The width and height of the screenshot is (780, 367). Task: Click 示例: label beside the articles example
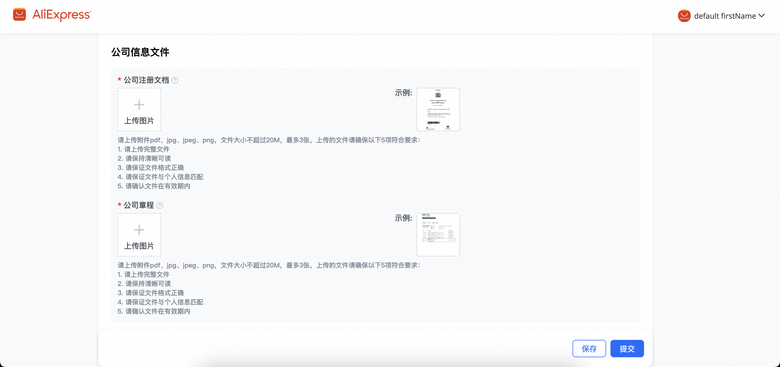(x=403, y=218)
